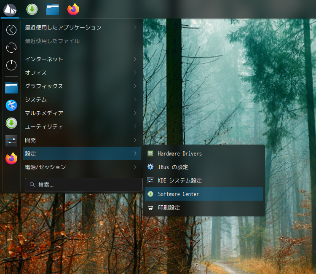Expand the システム category arrow
The width and height of the screenshot is (316, 274).
(x=135, y=99)
